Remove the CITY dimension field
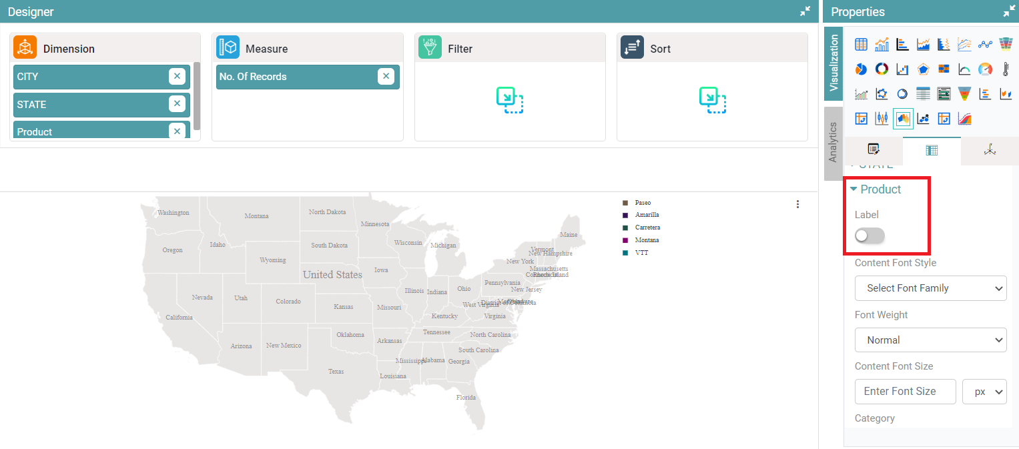 (x=177, y=77)
